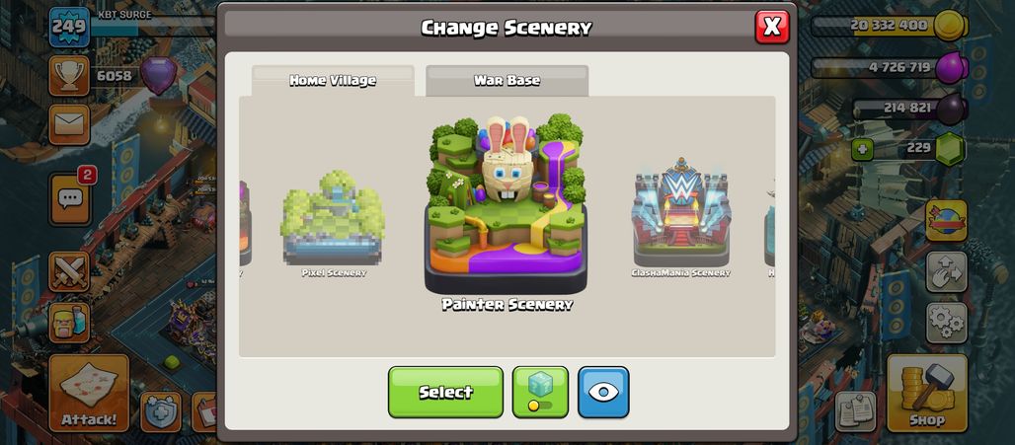Preview scenery with the blue eye button
Screen dimensions: 1015x445
click(603, 392)
